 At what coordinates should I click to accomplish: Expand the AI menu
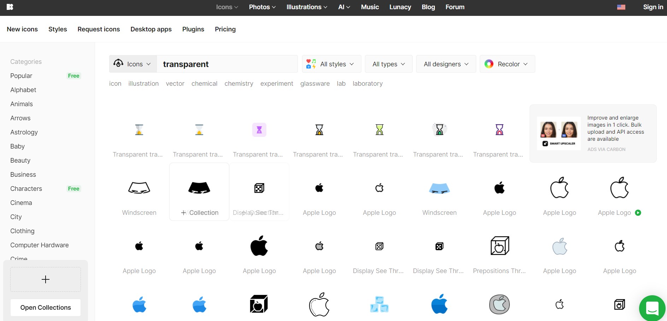point(344,7)
